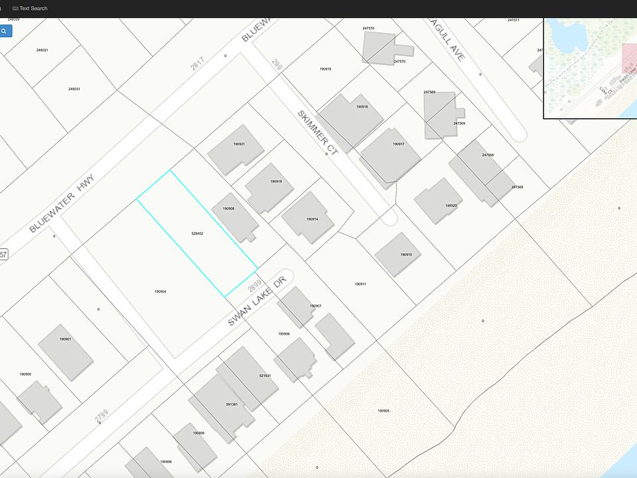Select highlighted parcel 528402
Viewport: 637px width, 478px height.
[197, 234]
